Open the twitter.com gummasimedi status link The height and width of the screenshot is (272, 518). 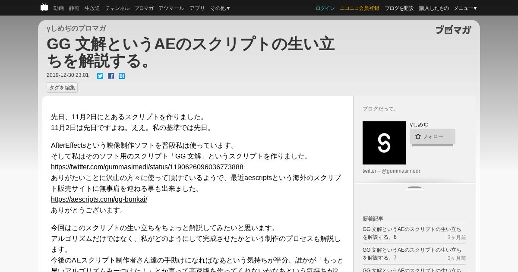(x=147, y=167)
